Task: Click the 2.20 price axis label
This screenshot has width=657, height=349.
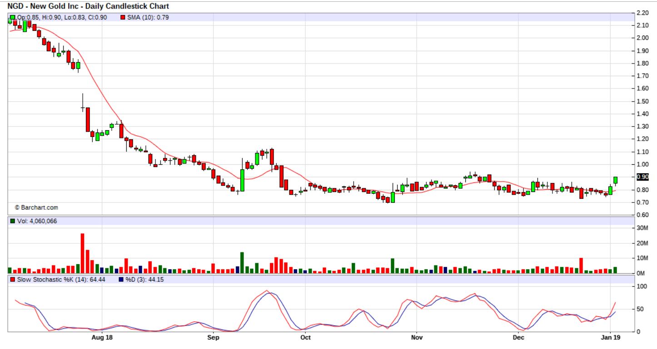Action: tap(642, 13)
